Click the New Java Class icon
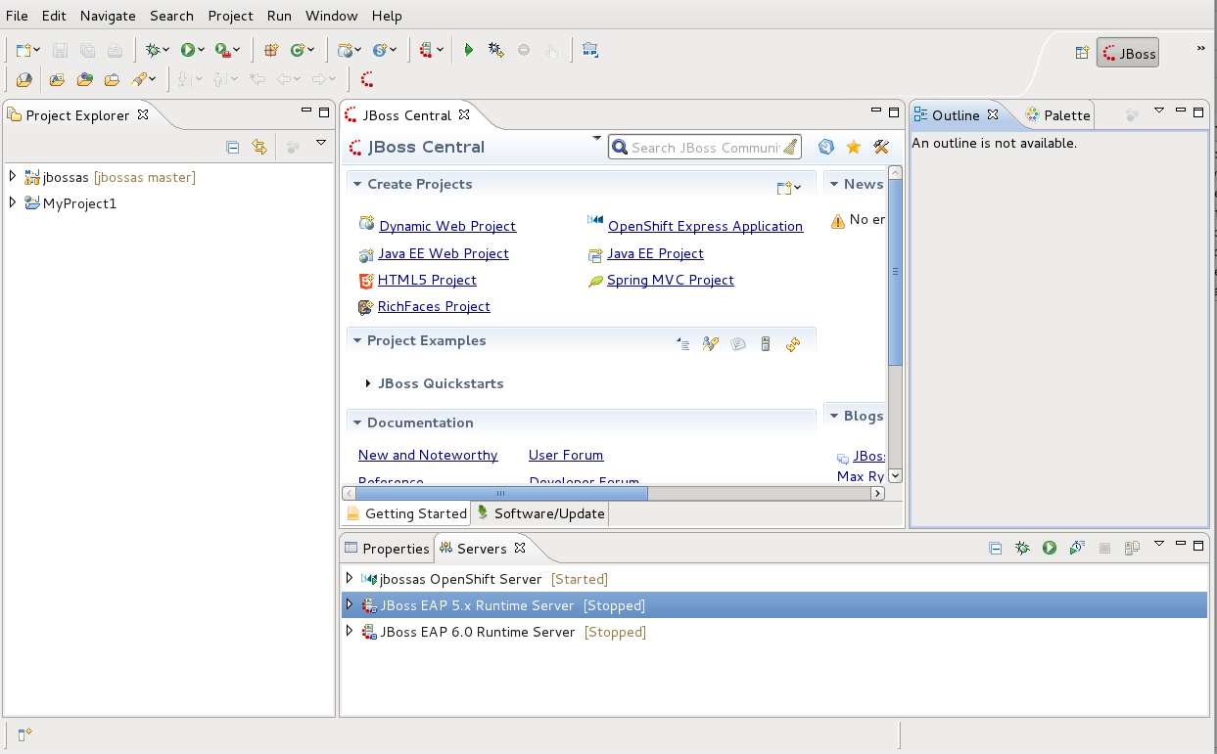Viewport: 1217px width, 754px height. 297,50
